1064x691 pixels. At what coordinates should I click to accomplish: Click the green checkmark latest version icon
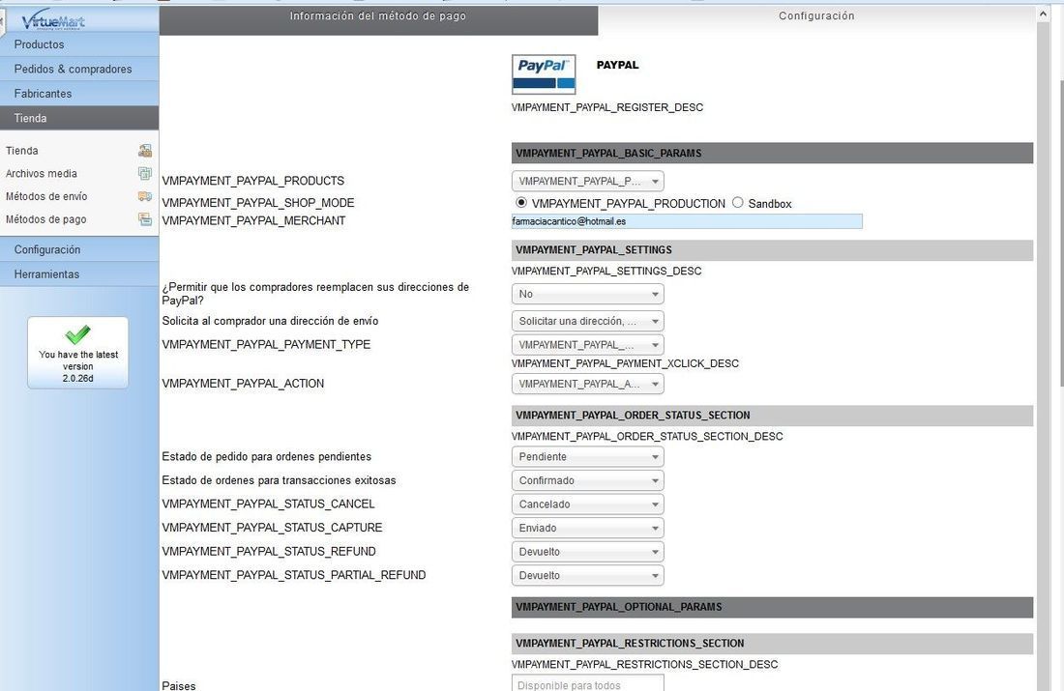[x=77, y=334]
